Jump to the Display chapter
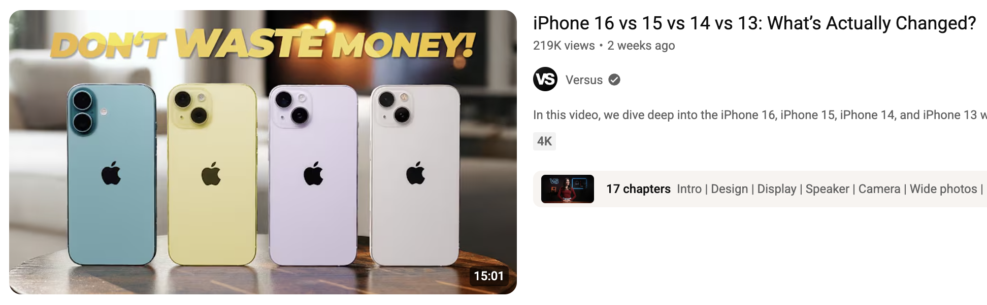987x305 pixels. tap(777, 189)
